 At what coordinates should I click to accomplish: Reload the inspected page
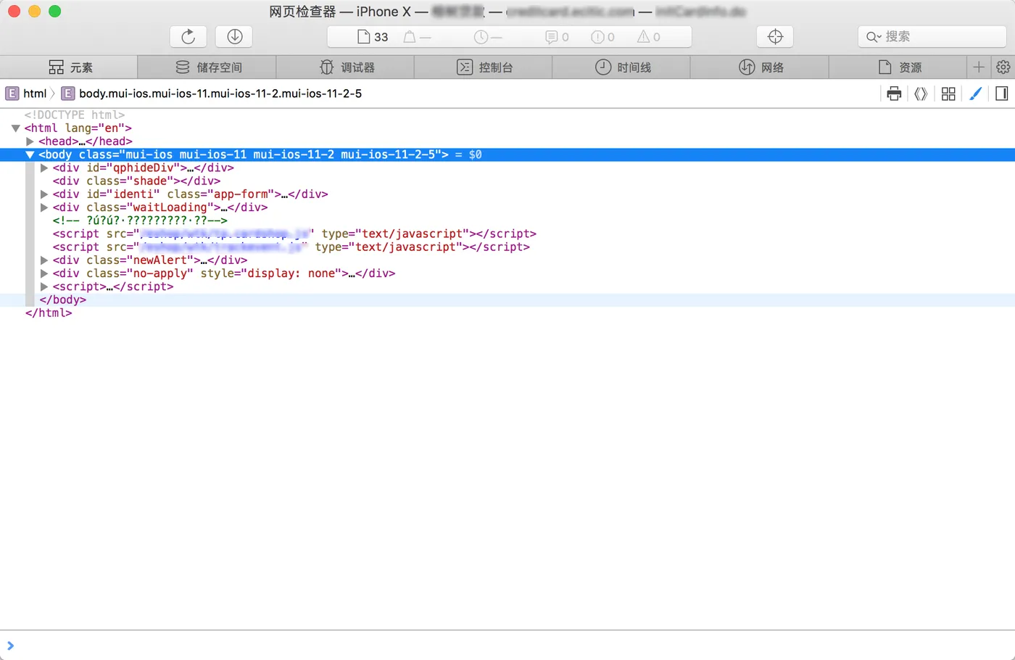click(188, 36)
